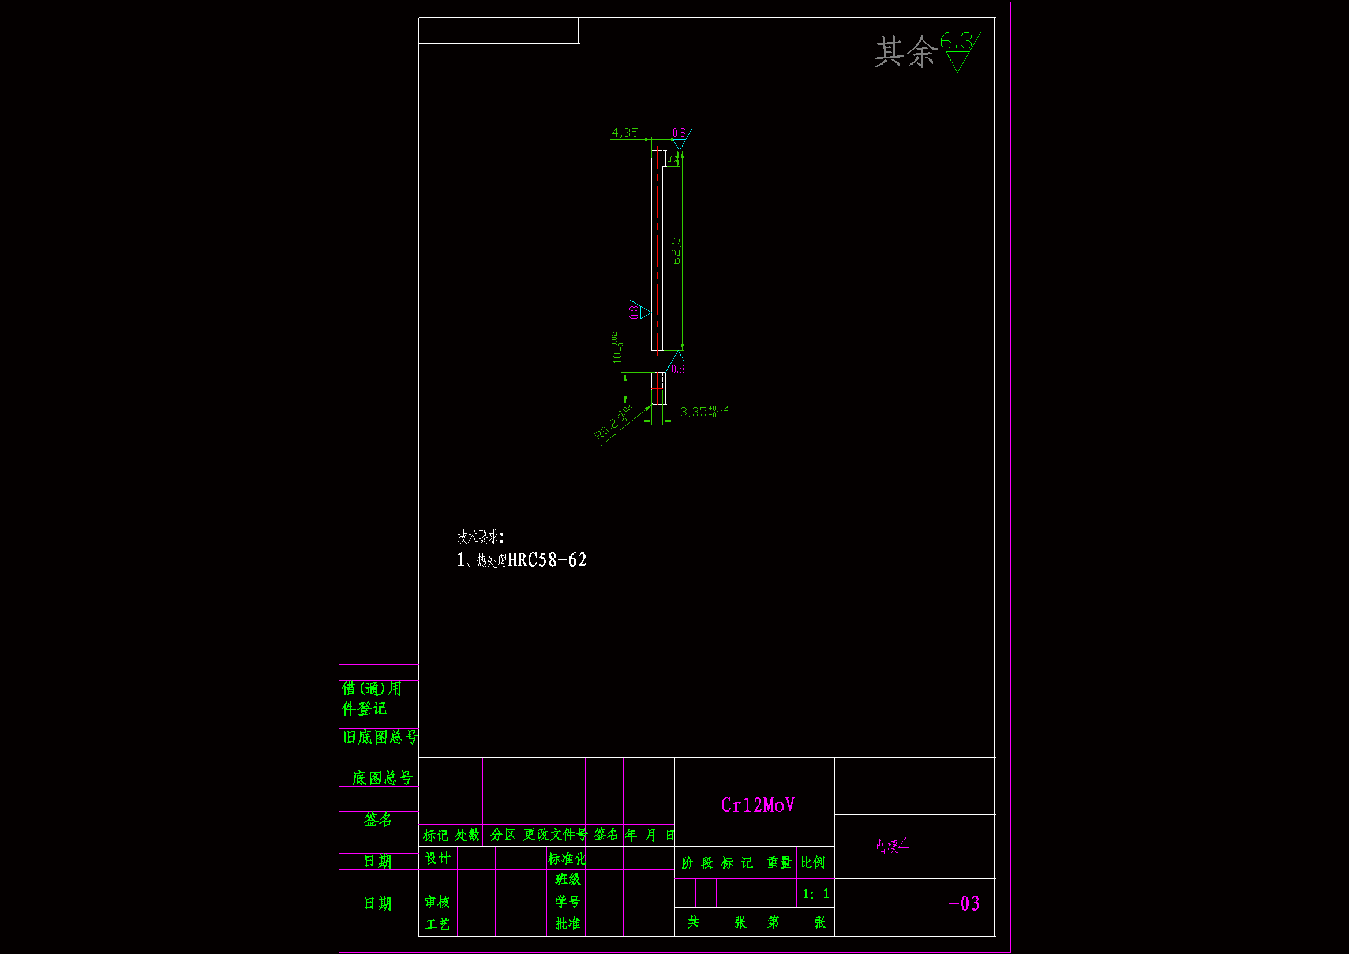Select the 其余 text in top corner
This screenshot has height=954, width=1349.
point(905,52)
